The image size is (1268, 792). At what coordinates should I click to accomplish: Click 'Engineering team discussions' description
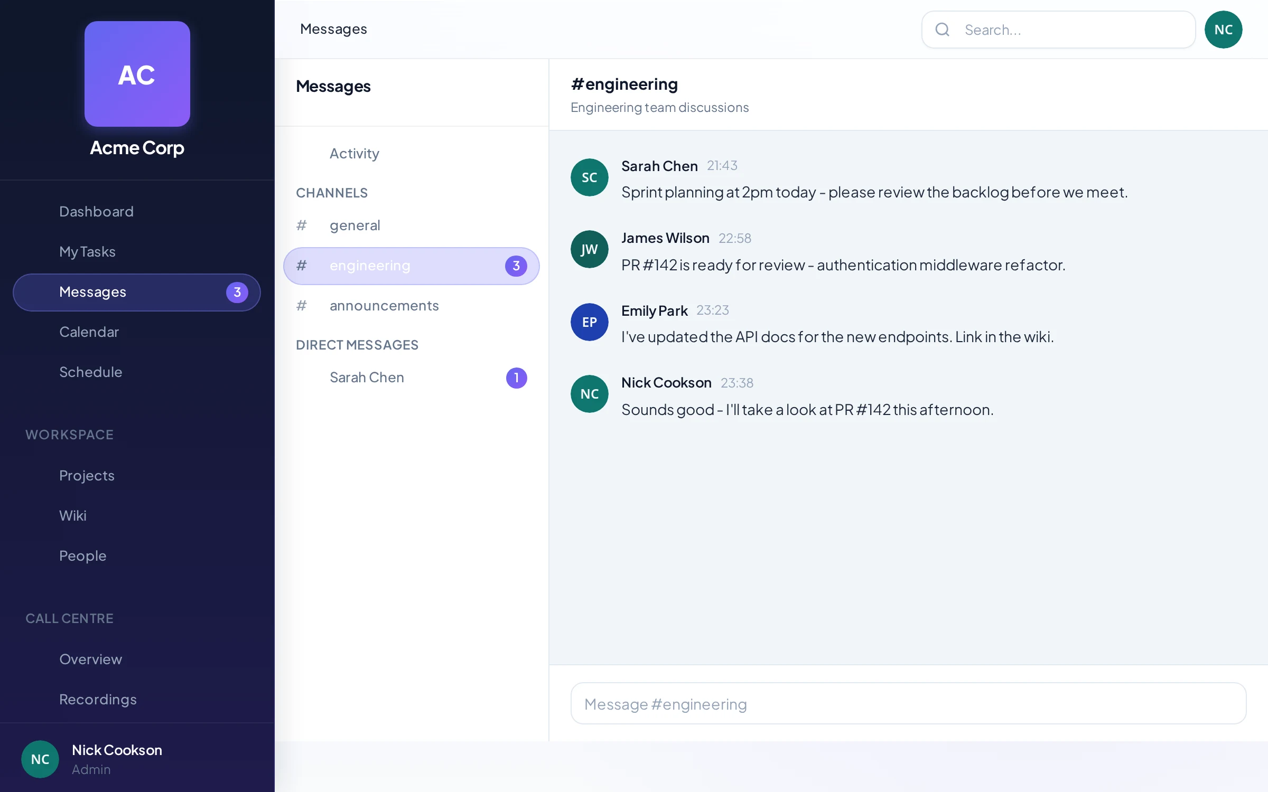coord(659,108)
